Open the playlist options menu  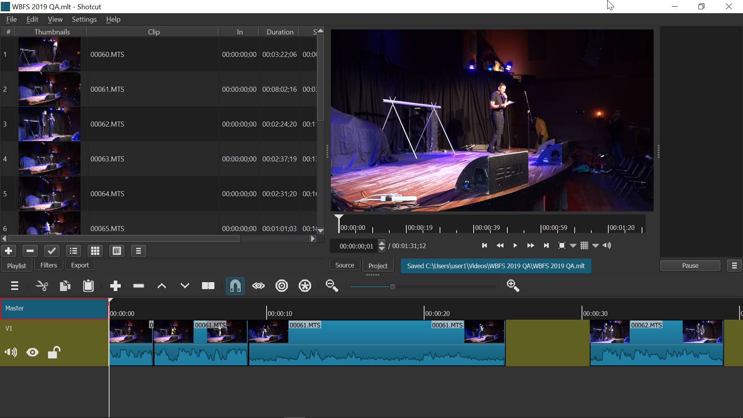tap(138, 251)
